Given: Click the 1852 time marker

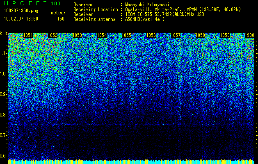Looking at the screenshot, I should pos(53,35).
